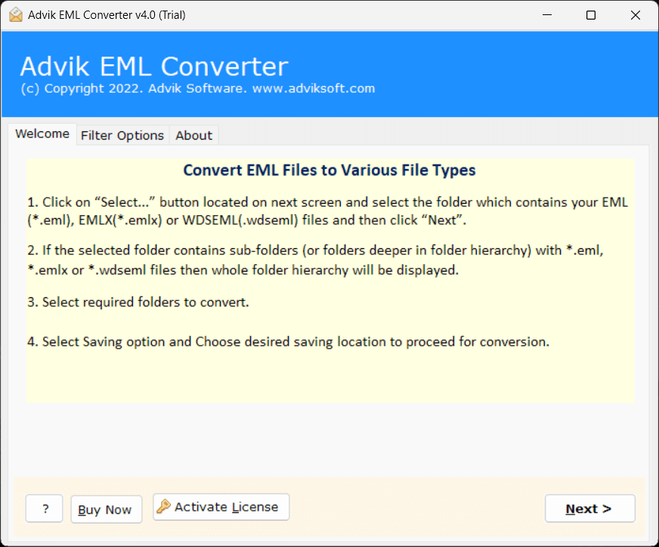Click step 4 text about Saving option

pos(289,342)
